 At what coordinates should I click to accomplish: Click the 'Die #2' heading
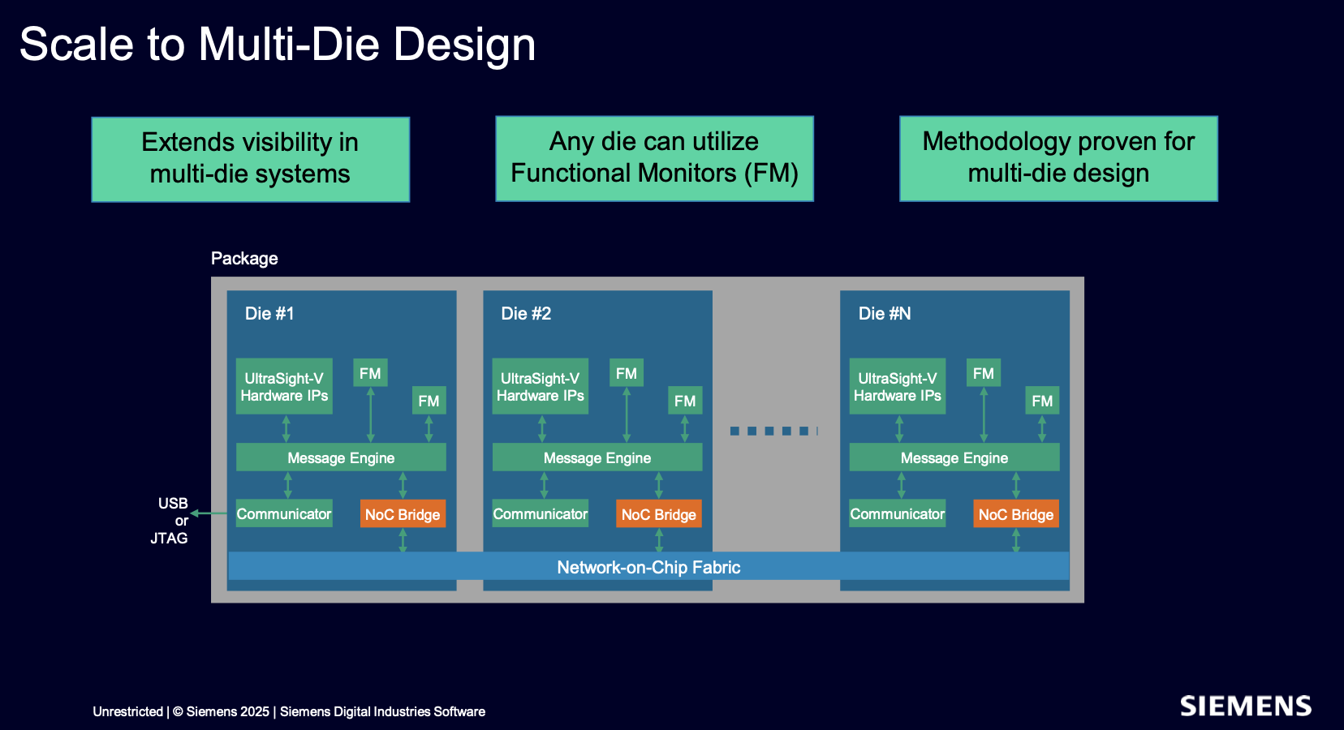[526, 313]
